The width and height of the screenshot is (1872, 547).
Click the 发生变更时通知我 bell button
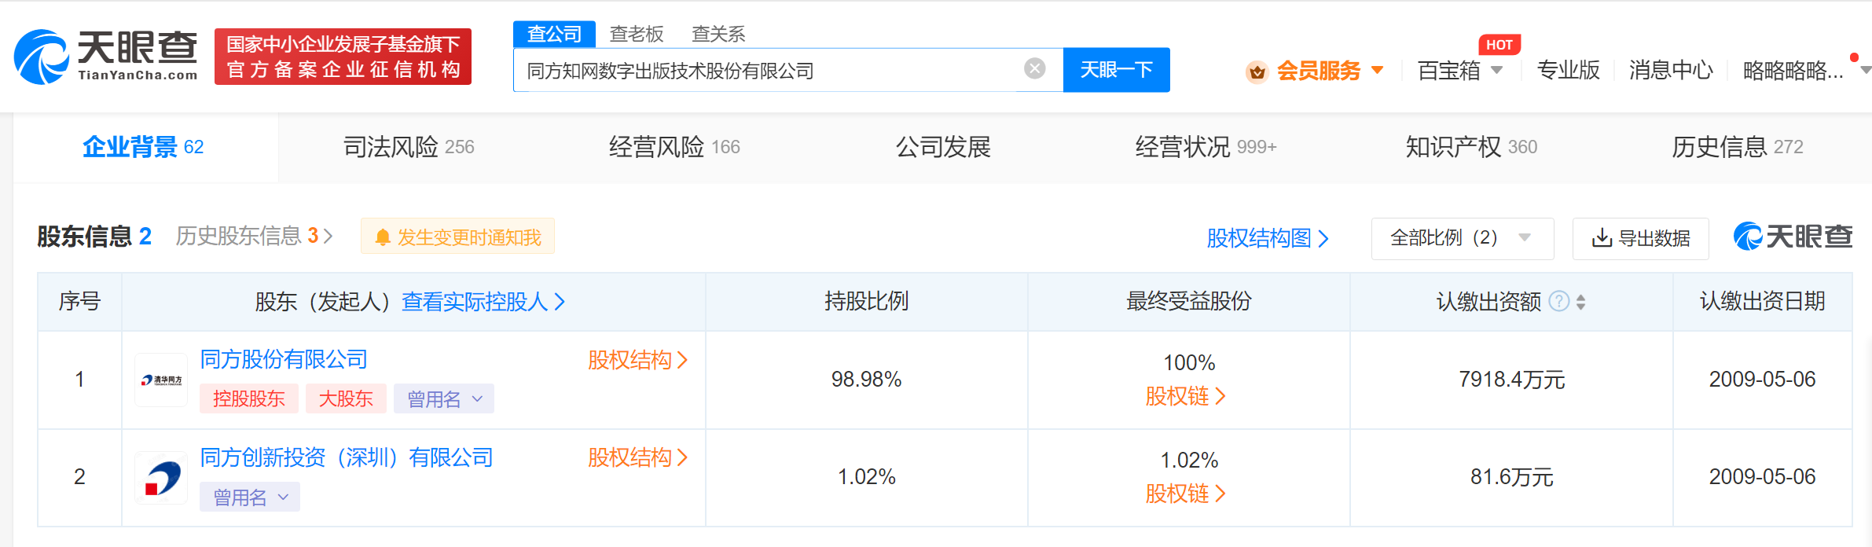coord(457,237)
